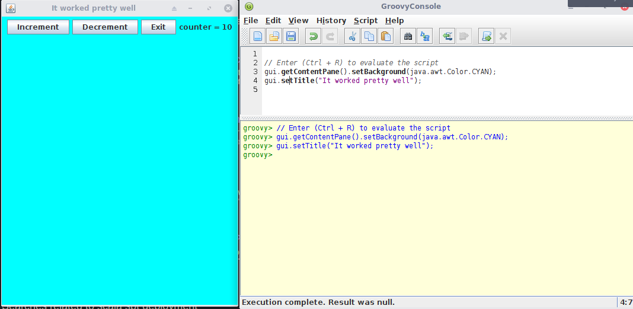Open the Edit menu

(273, 21)
